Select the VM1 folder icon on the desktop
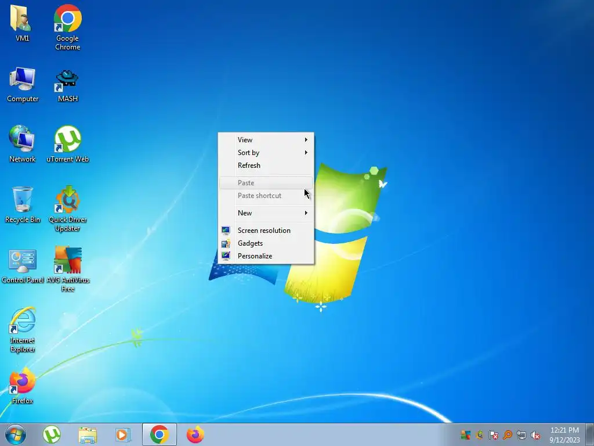 click(22, 23)
